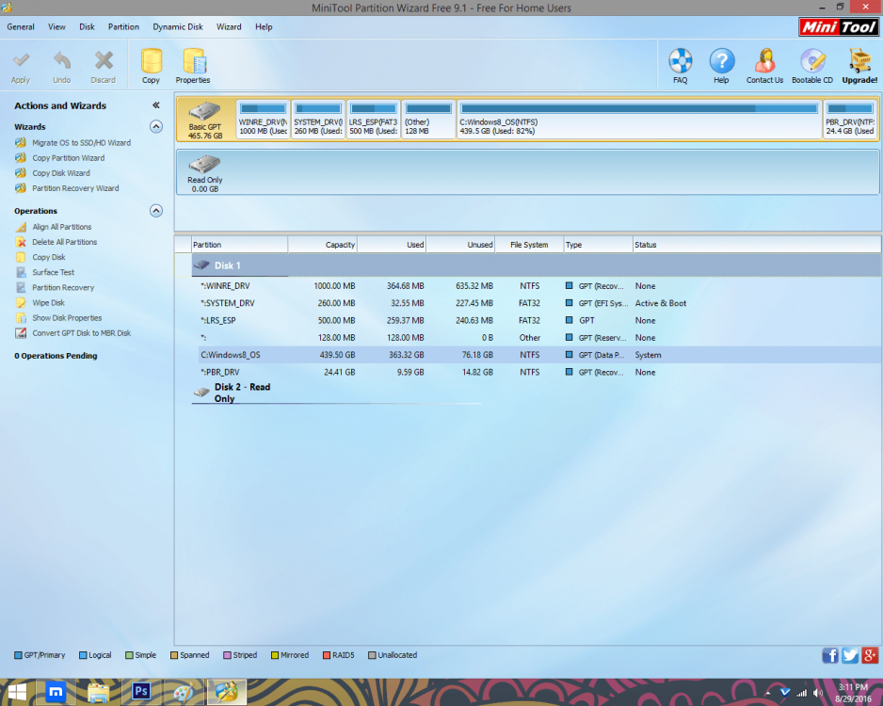The height and width of the screenshot is (706, 883).
Task: Sort by the File System column header
Action: (529, 245)
